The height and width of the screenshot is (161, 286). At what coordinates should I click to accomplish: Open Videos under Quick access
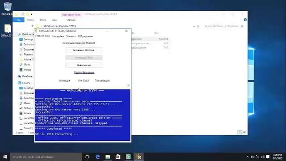tap(25, 70)
